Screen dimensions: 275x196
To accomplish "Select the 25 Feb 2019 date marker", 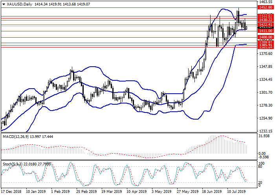I will [x=86, y=192].
